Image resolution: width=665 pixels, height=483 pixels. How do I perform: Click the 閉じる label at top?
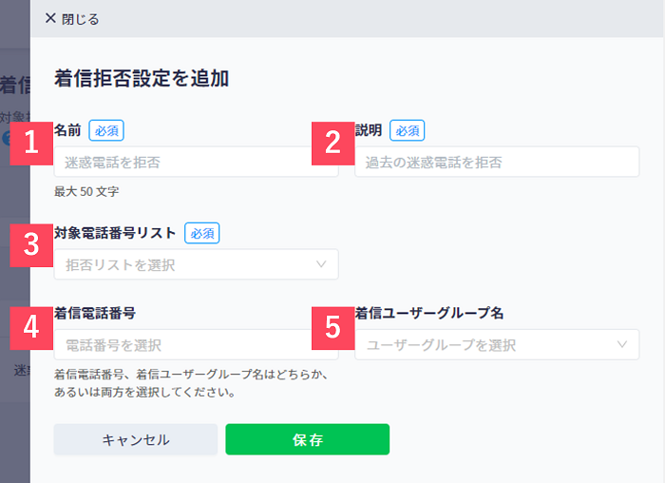80,19
